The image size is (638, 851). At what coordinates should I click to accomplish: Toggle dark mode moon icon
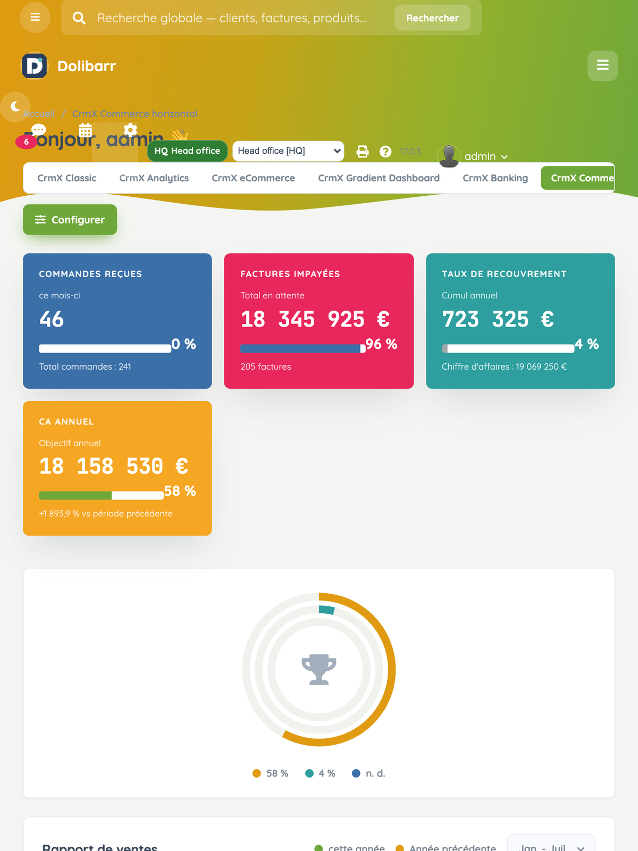coord(15,106)
